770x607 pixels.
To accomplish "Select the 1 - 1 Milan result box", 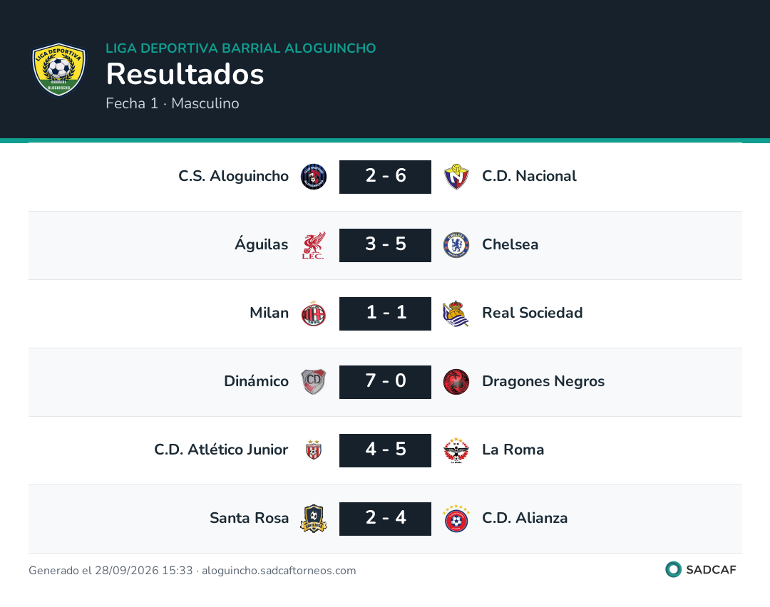I will pyautogui.click(x=385, y=313).
